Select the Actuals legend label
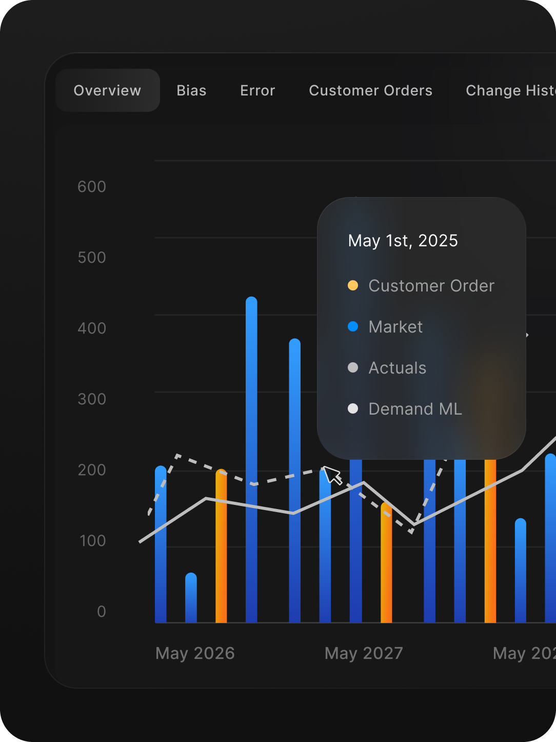The height and width of the screenshot is (742, 556). tap(397, 368)
